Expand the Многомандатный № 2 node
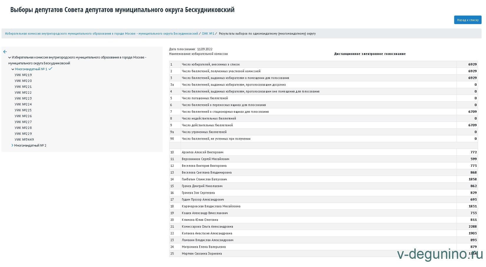486x267 pixels. pos(12,145)
